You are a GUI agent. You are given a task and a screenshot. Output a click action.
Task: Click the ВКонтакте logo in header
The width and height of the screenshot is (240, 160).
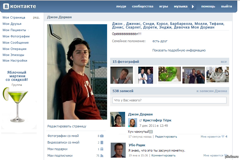click(x=20, y=6)
